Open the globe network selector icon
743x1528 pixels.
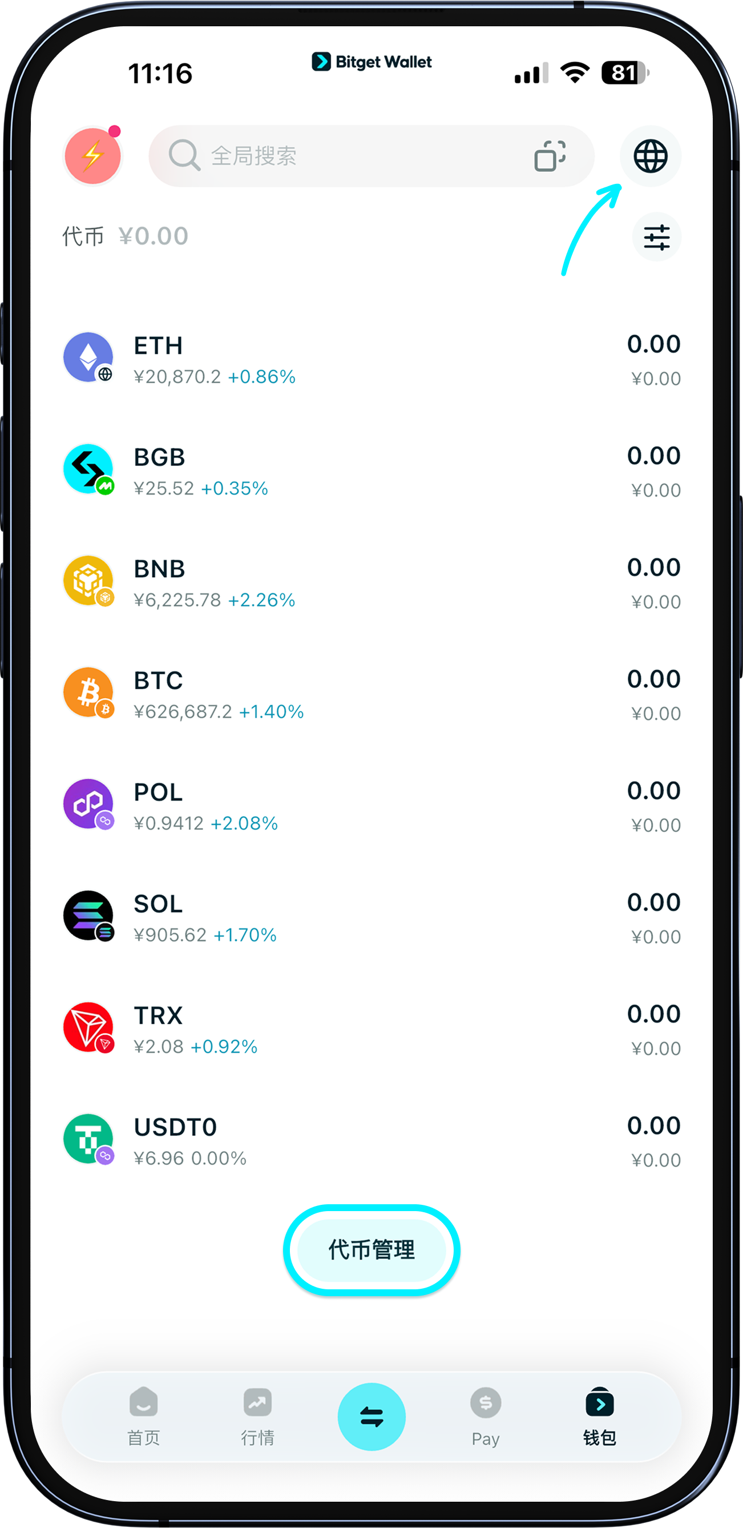click(650, 156)
